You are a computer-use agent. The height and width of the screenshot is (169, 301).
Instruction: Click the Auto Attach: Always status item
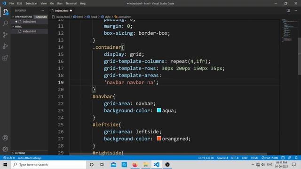(30, 158)
